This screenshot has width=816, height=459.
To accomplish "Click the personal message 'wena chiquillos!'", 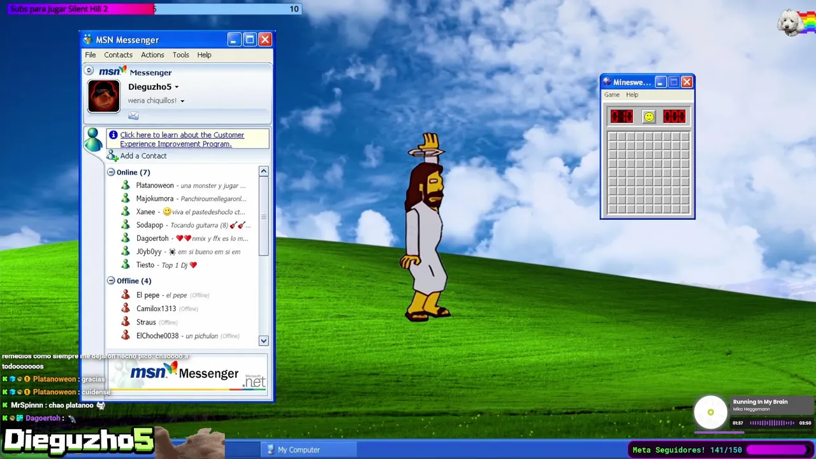I will (152, 101).
